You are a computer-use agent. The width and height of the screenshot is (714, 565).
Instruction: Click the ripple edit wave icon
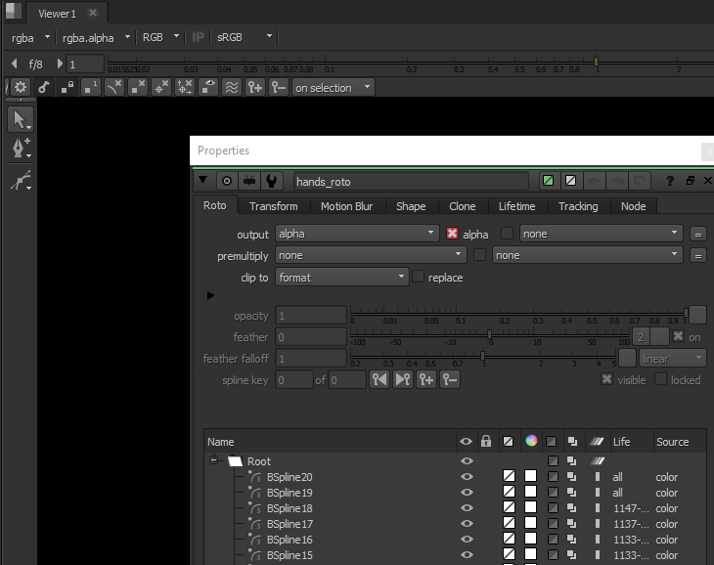pyautogui.click(x=232, y=87)
